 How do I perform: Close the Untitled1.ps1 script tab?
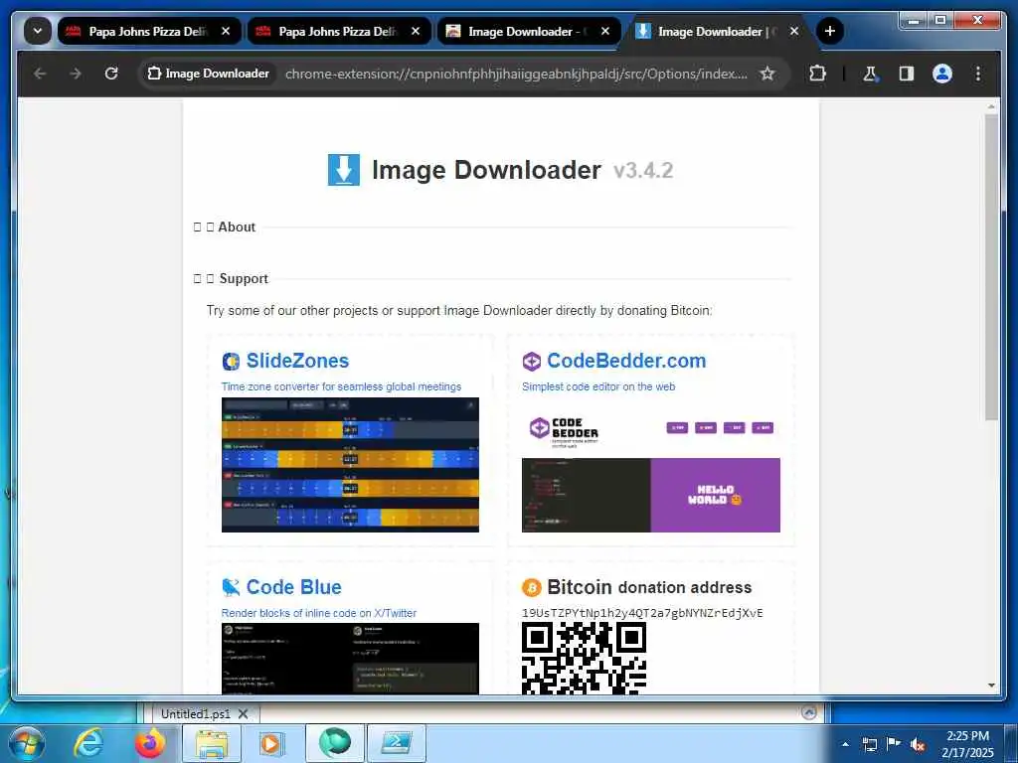pyautogui.click(x=243, y=713)
